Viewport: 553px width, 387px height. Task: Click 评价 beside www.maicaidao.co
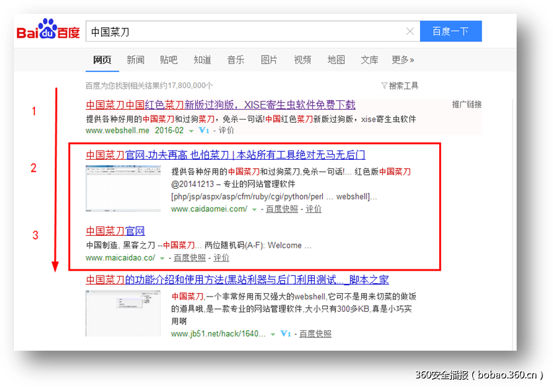point(221,258)
